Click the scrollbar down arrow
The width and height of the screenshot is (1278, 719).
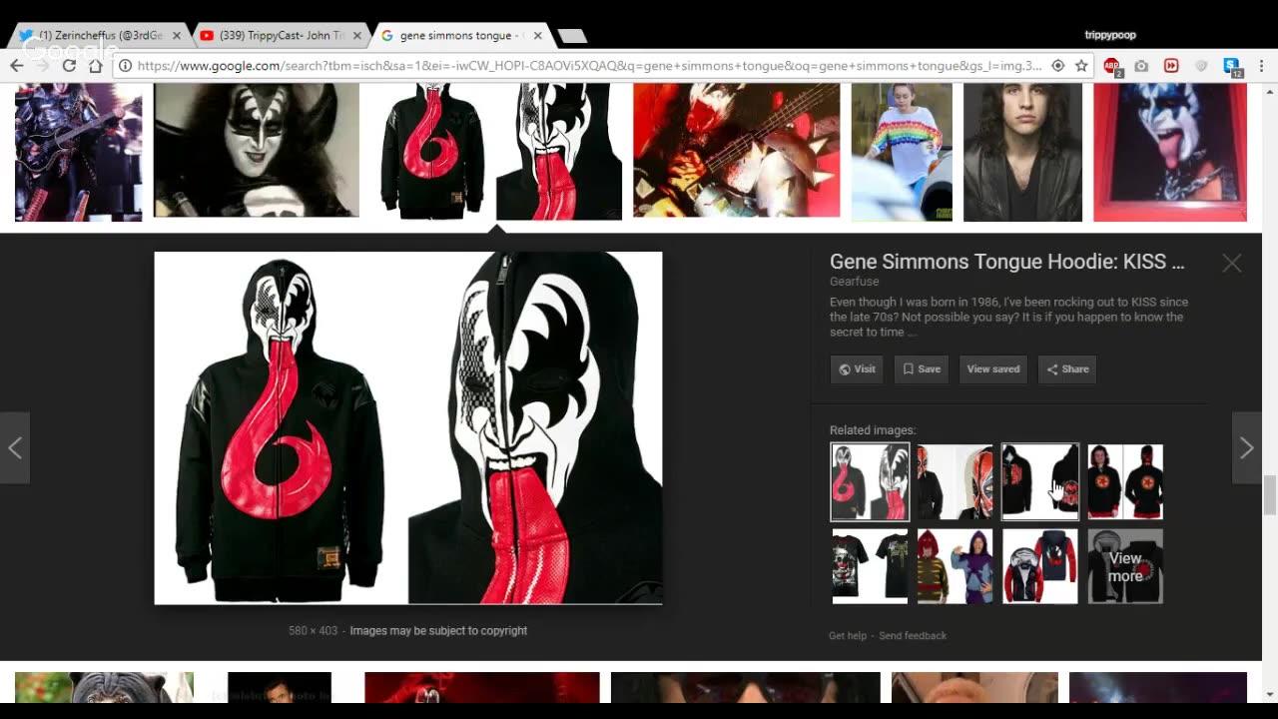tap(1270, 694)
